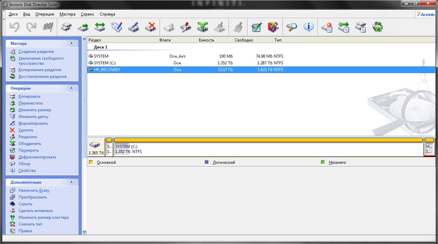This screenshot has height=244, width=438.
Task: Click the Move partition toolbar icon
Action: coord(83,27)
